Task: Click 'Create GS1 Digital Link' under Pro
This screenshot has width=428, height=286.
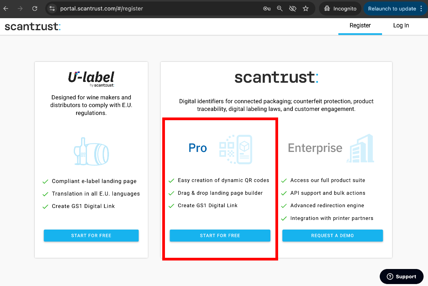Action: (207, 205)
